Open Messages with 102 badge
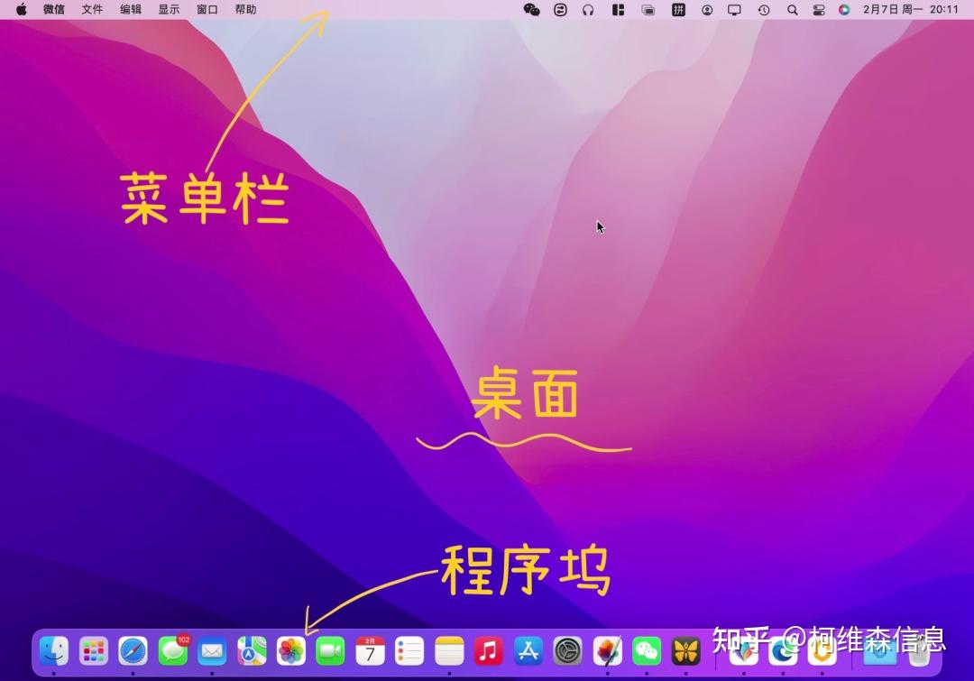 tap(172, 651)
